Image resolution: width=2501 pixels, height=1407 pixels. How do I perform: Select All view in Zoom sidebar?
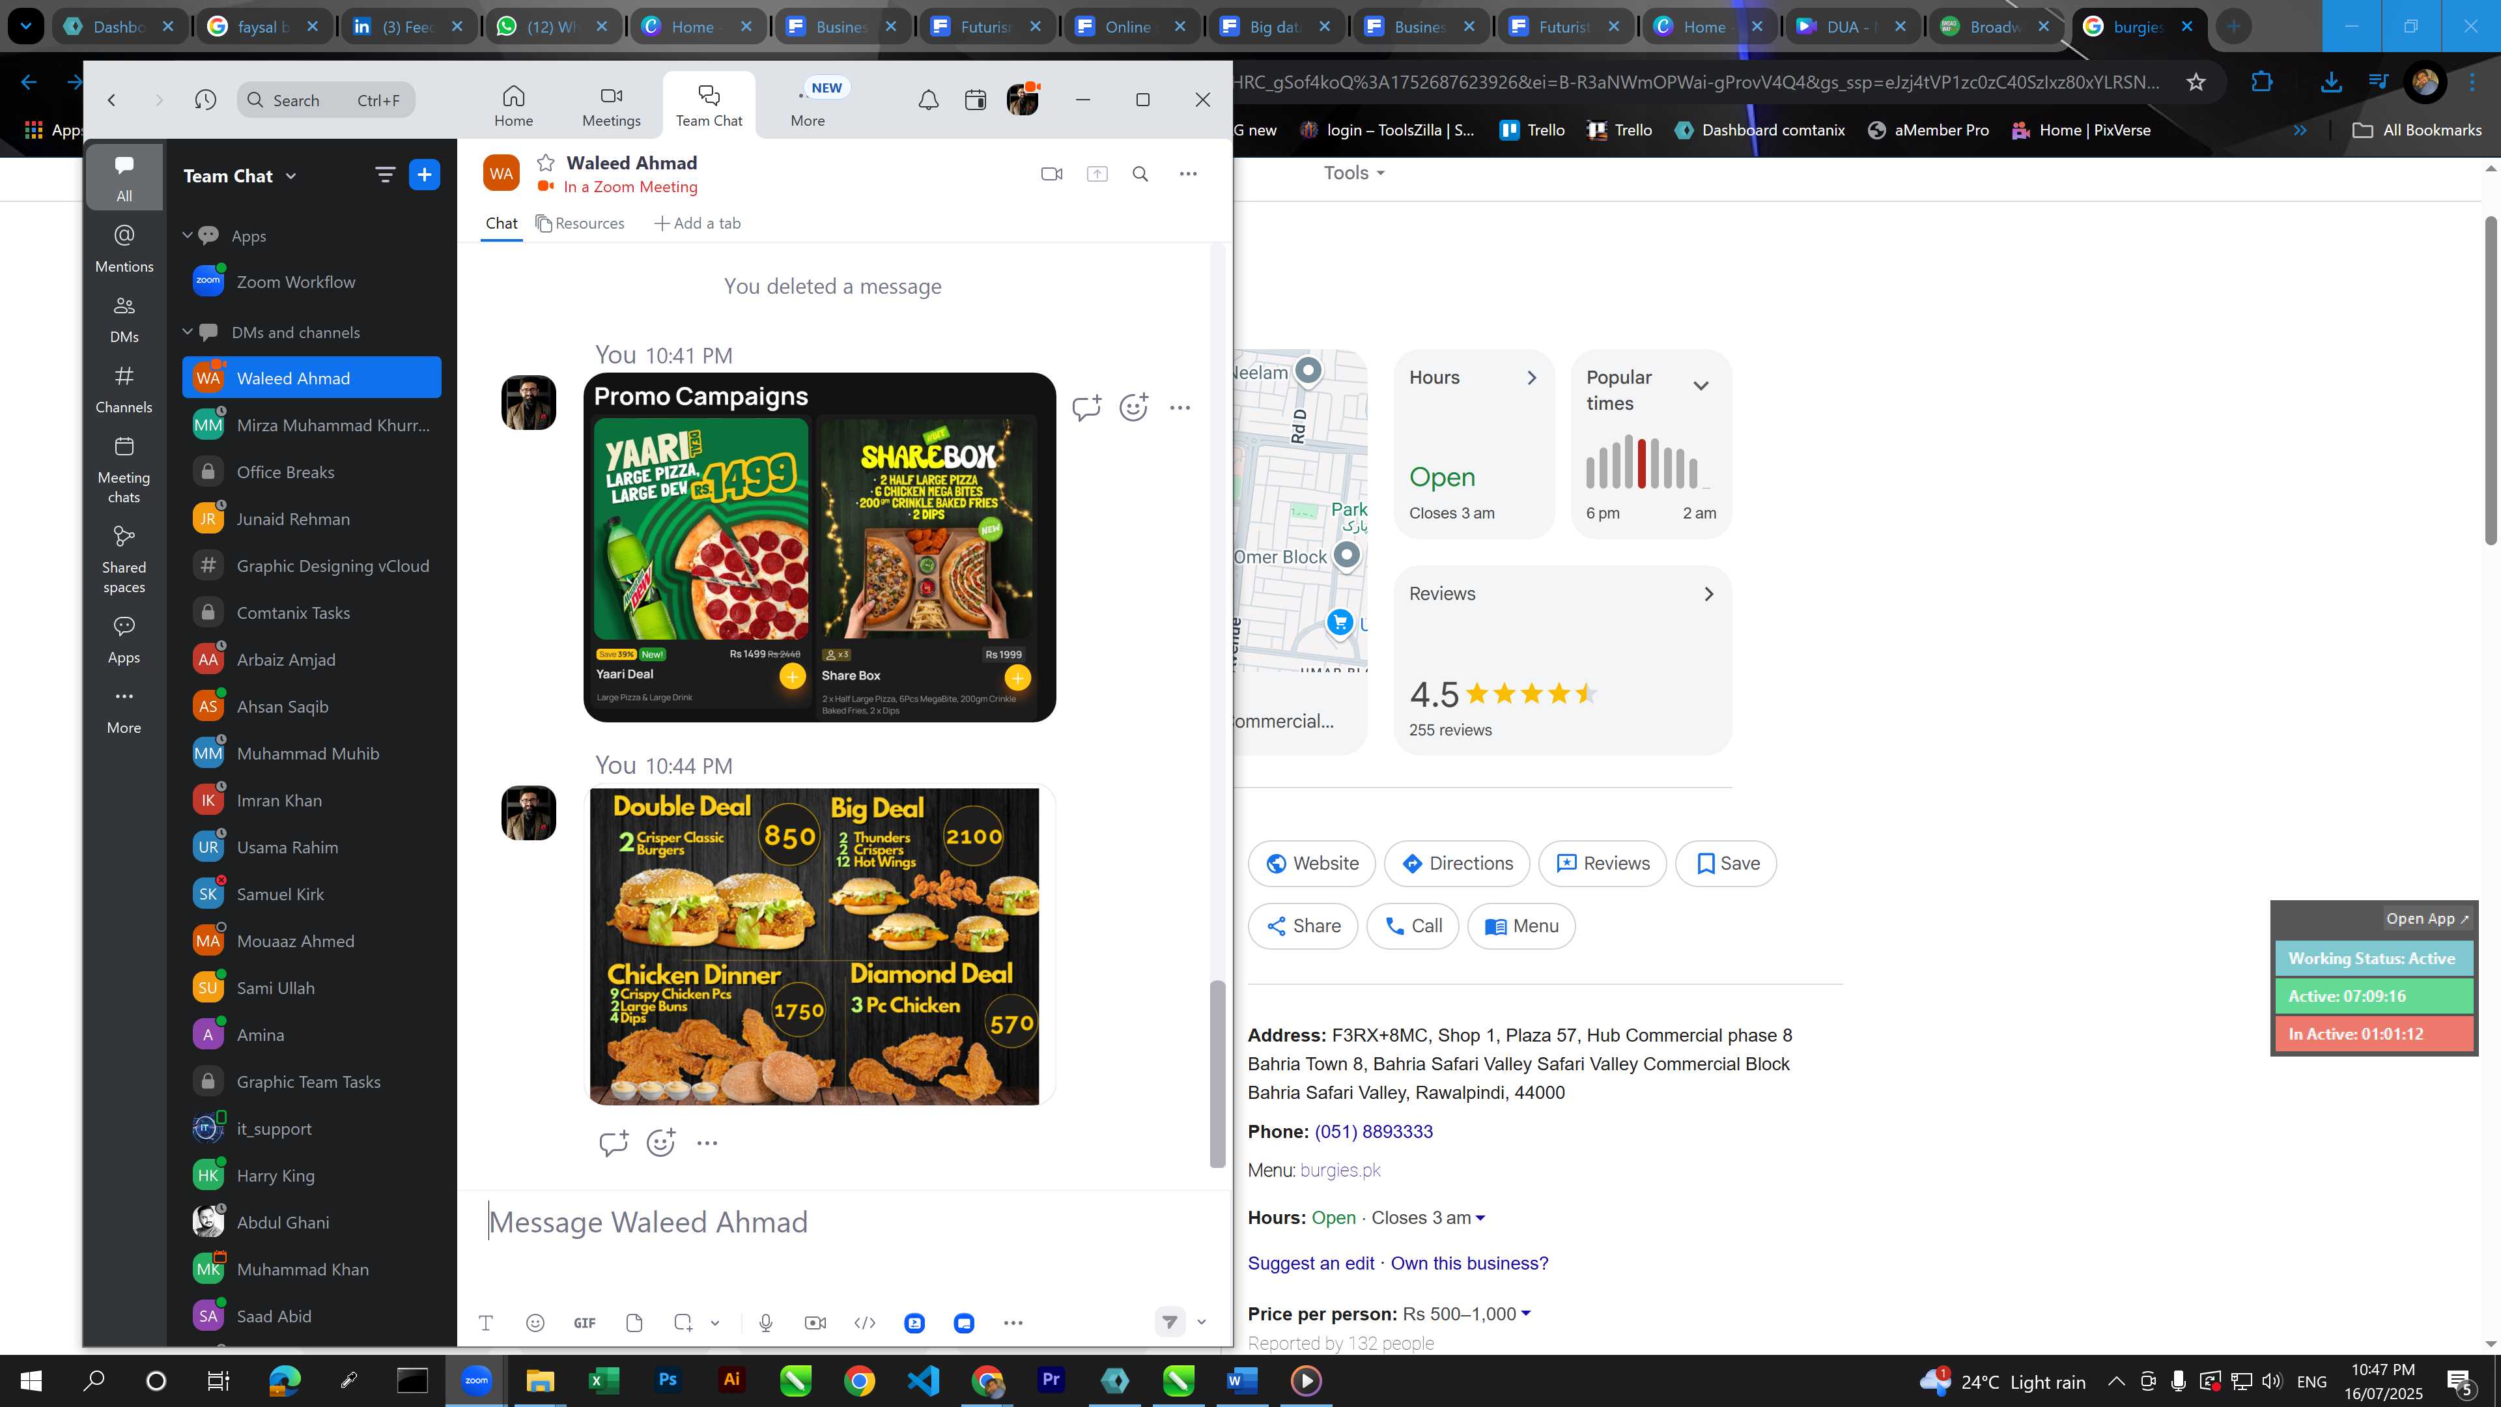coord(124,178)
